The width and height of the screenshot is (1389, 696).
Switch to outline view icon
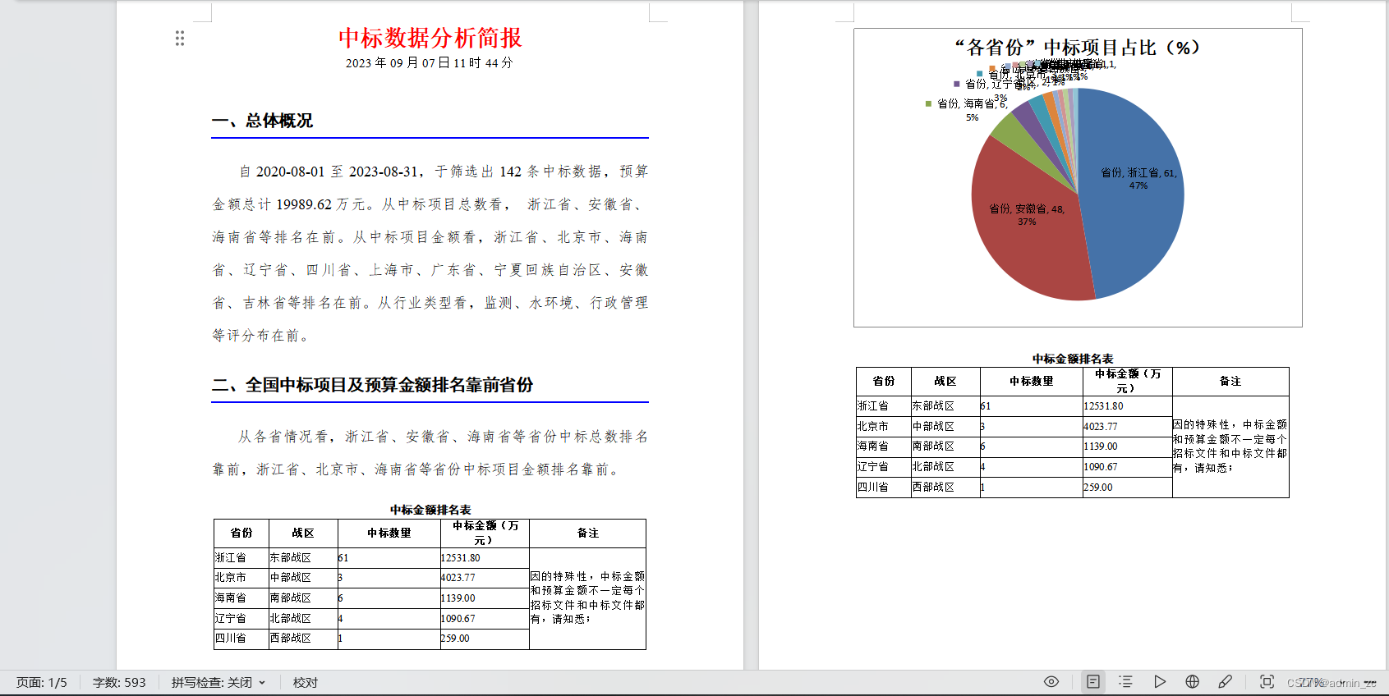click(1126, 682)
